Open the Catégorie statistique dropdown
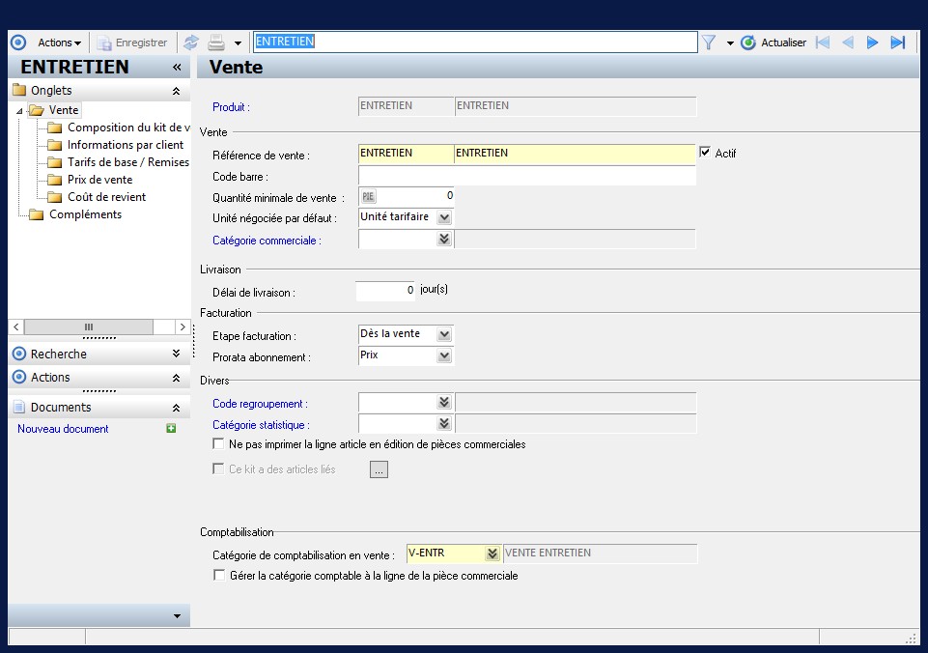Viewport: 928px width, 653px height. click(444, 424)
